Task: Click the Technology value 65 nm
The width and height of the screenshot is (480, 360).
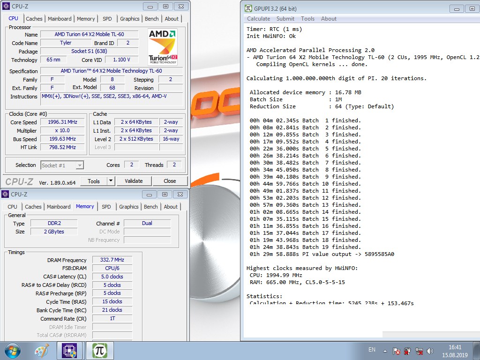Action: pos(53,60)
